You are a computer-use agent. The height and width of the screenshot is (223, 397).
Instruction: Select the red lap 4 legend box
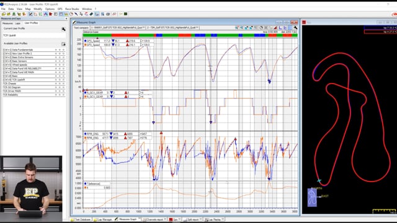[x=380, y=32]
